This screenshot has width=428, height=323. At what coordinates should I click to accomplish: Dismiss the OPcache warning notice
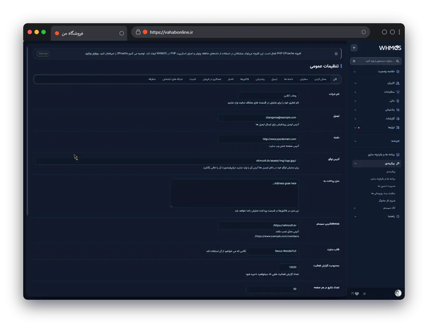click(43, 53)
